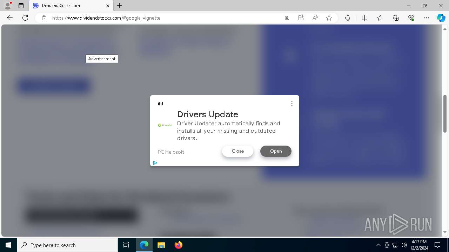Launch the Copilot sidebar

tap(441, 18)
